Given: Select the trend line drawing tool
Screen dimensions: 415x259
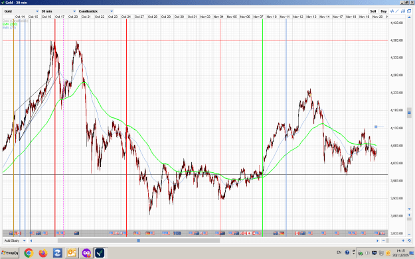Looking at the screenshot, I should [x=397, y=11].
